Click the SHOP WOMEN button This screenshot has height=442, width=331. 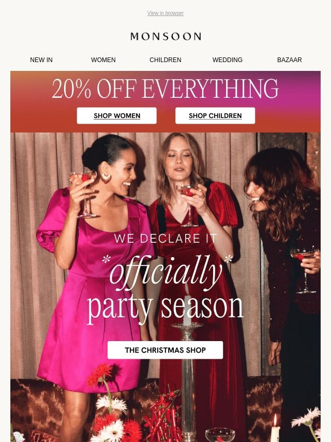point(116,115)
